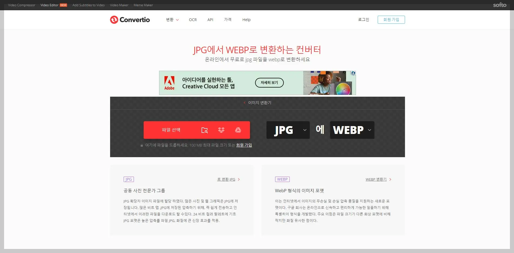514x253 pixels.
Task: Click 자세히 보기 on the Adobe ad
Action: [269, 83]
